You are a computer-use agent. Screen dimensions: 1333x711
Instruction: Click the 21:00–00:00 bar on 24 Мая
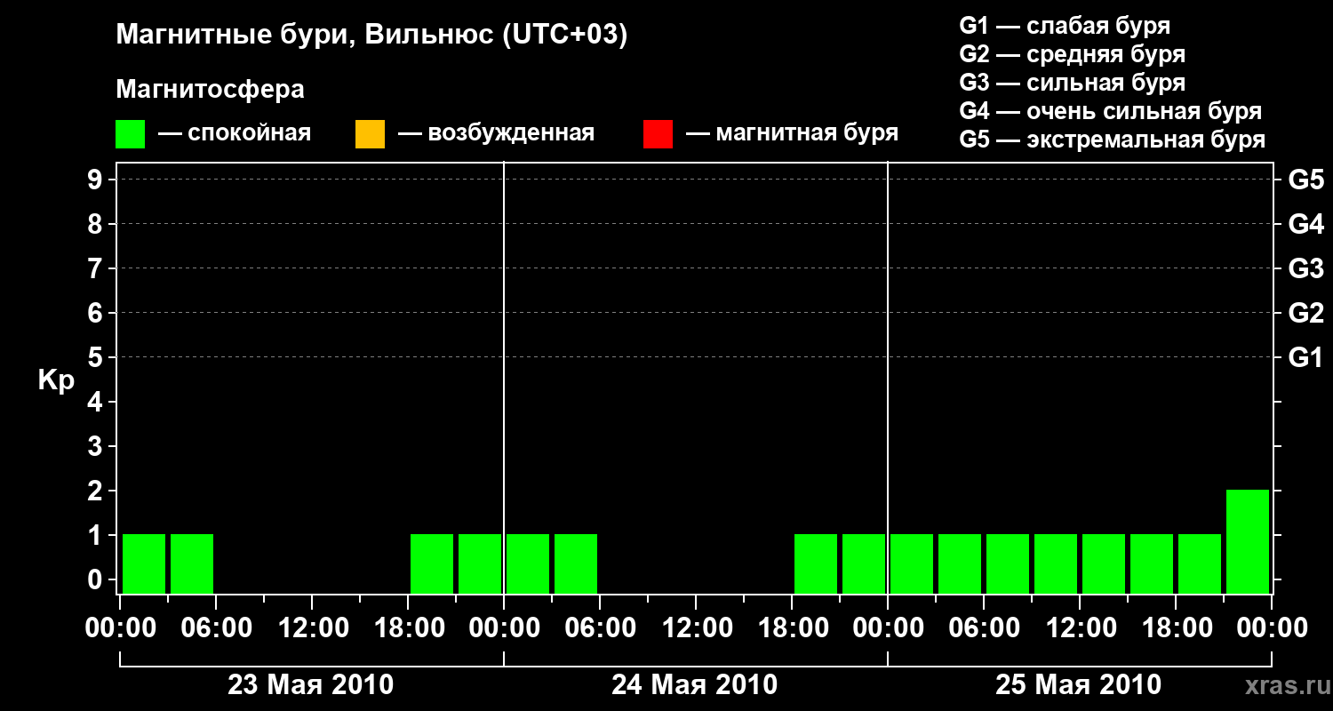(x=864, y=563)
